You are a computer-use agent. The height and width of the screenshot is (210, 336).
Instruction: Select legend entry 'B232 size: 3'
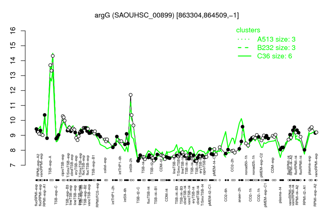pos(276,48)
